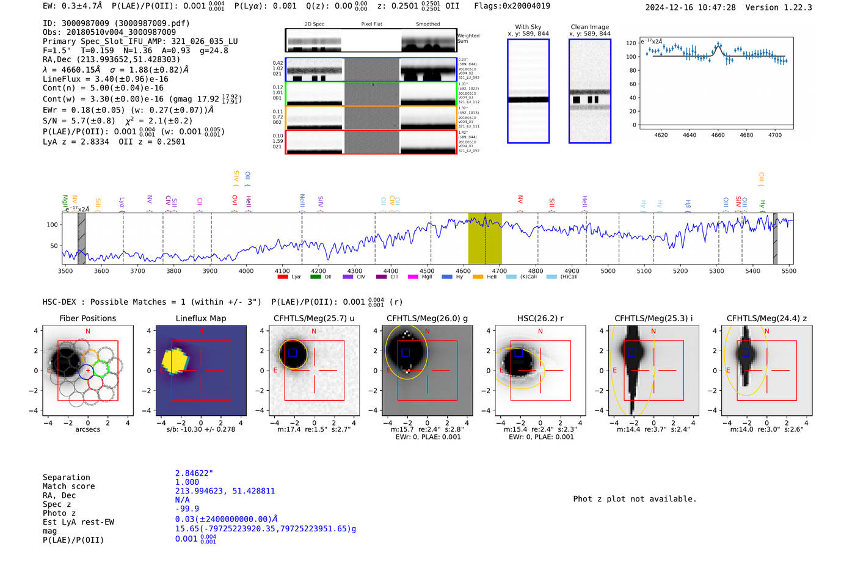Image resolution: width=855 pixels, height=582 pixels.
Task: Click 'Phot z plot not available.' text
Action: 635,499
